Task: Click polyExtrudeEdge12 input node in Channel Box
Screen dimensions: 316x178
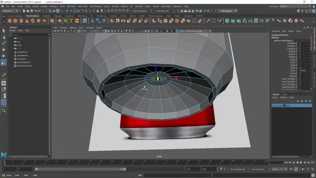Action: coord(283,41)
